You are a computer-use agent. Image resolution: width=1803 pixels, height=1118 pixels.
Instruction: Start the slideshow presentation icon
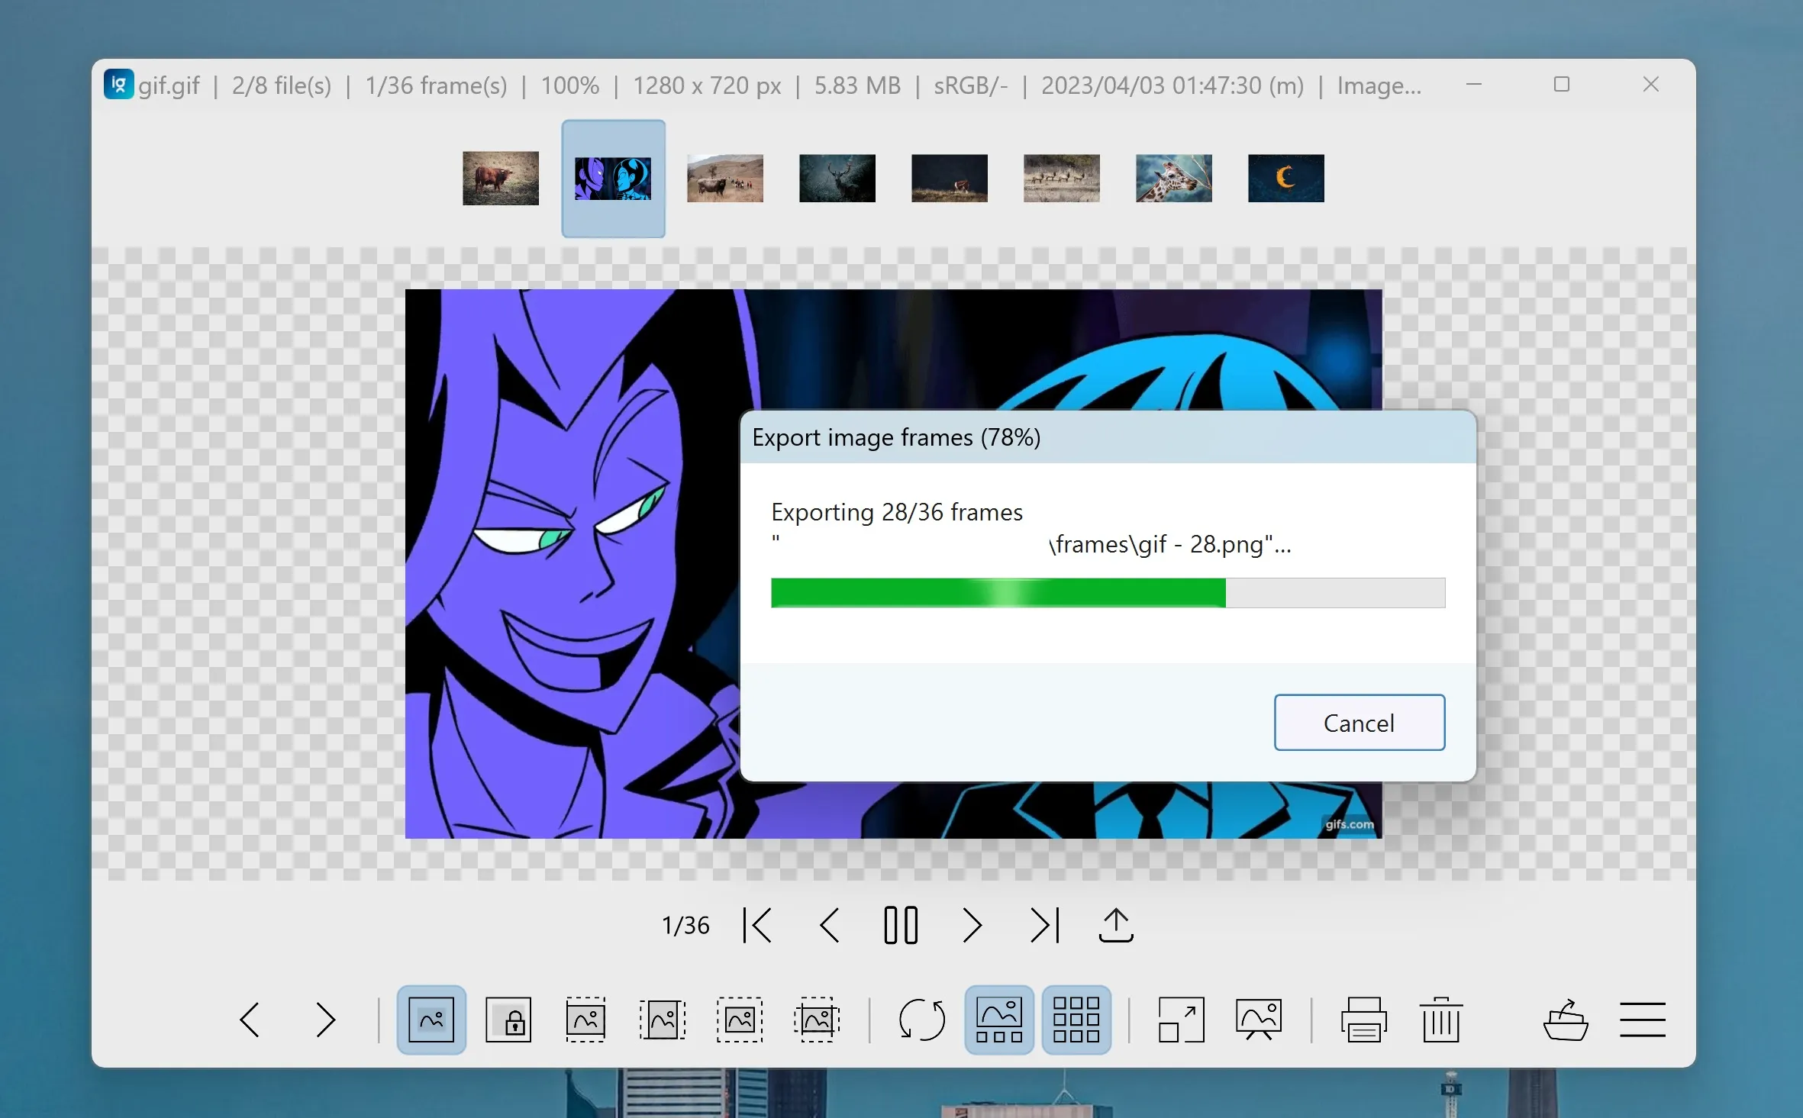point(1258,1020)
